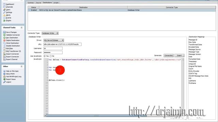The height and width of the screenshot is (122, 218).
Task: Open the Alerts icon
Action: pyautogui.click(x=4, y=15)
